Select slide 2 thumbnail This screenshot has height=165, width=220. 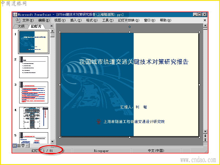pyautogui.click(x=34, y=67)
